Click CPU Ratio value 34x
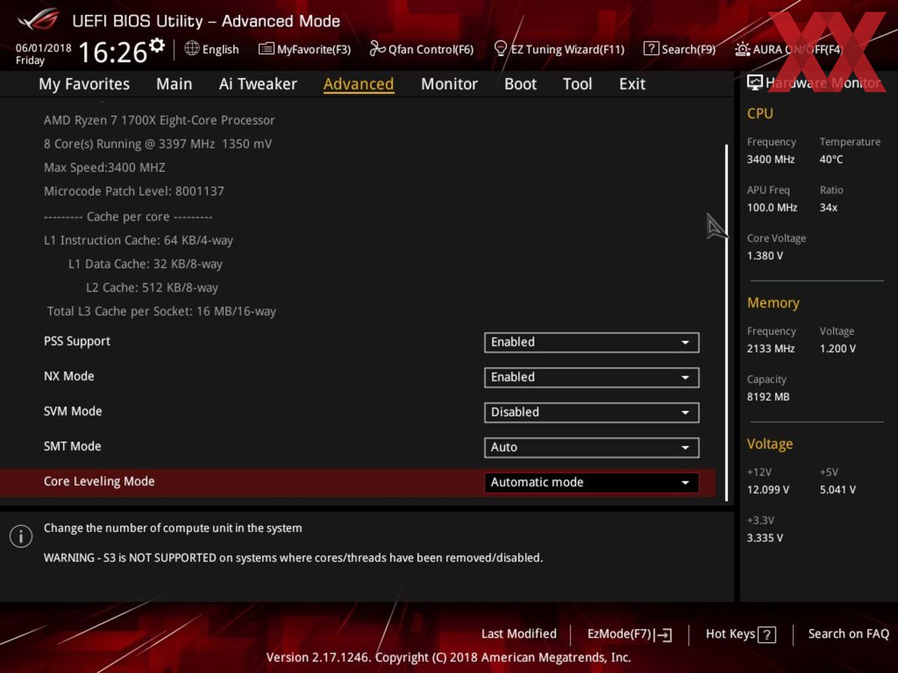This screenshot has width=898, height=673. point(829,207)
